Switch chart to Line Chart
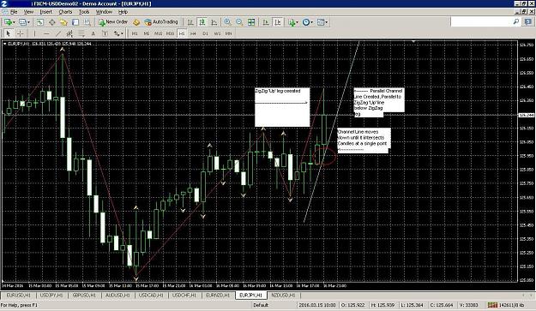 (214, 22)
